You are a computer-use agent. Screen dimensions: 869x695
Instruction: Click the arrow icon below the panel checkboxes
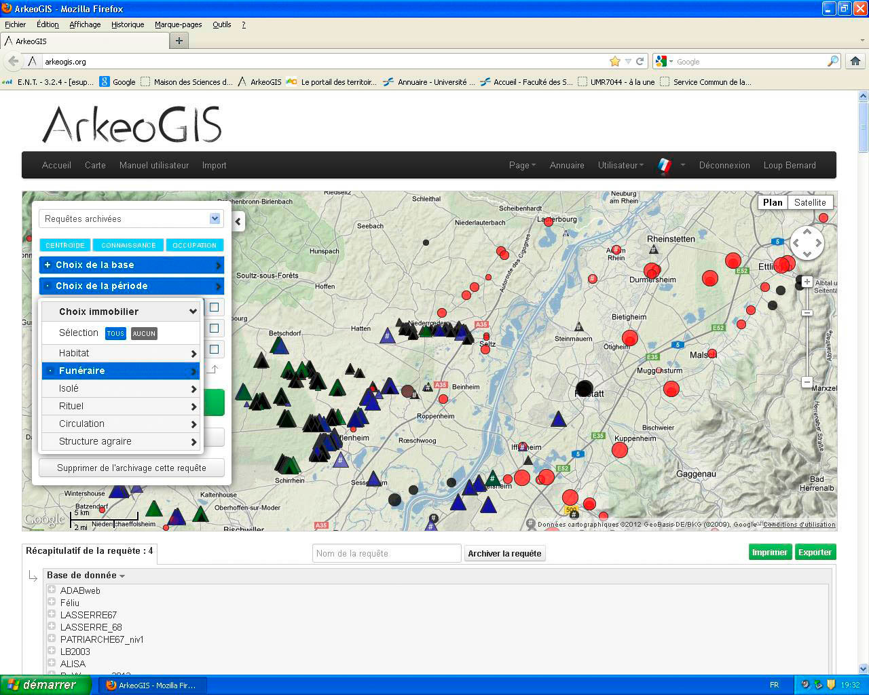coord(213,369)
